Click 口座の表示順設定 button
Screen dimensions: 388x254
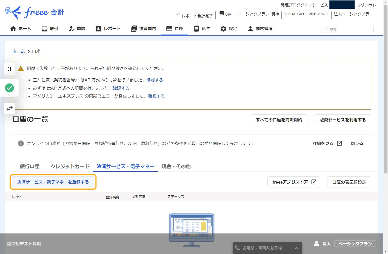[x=349, y=182]
